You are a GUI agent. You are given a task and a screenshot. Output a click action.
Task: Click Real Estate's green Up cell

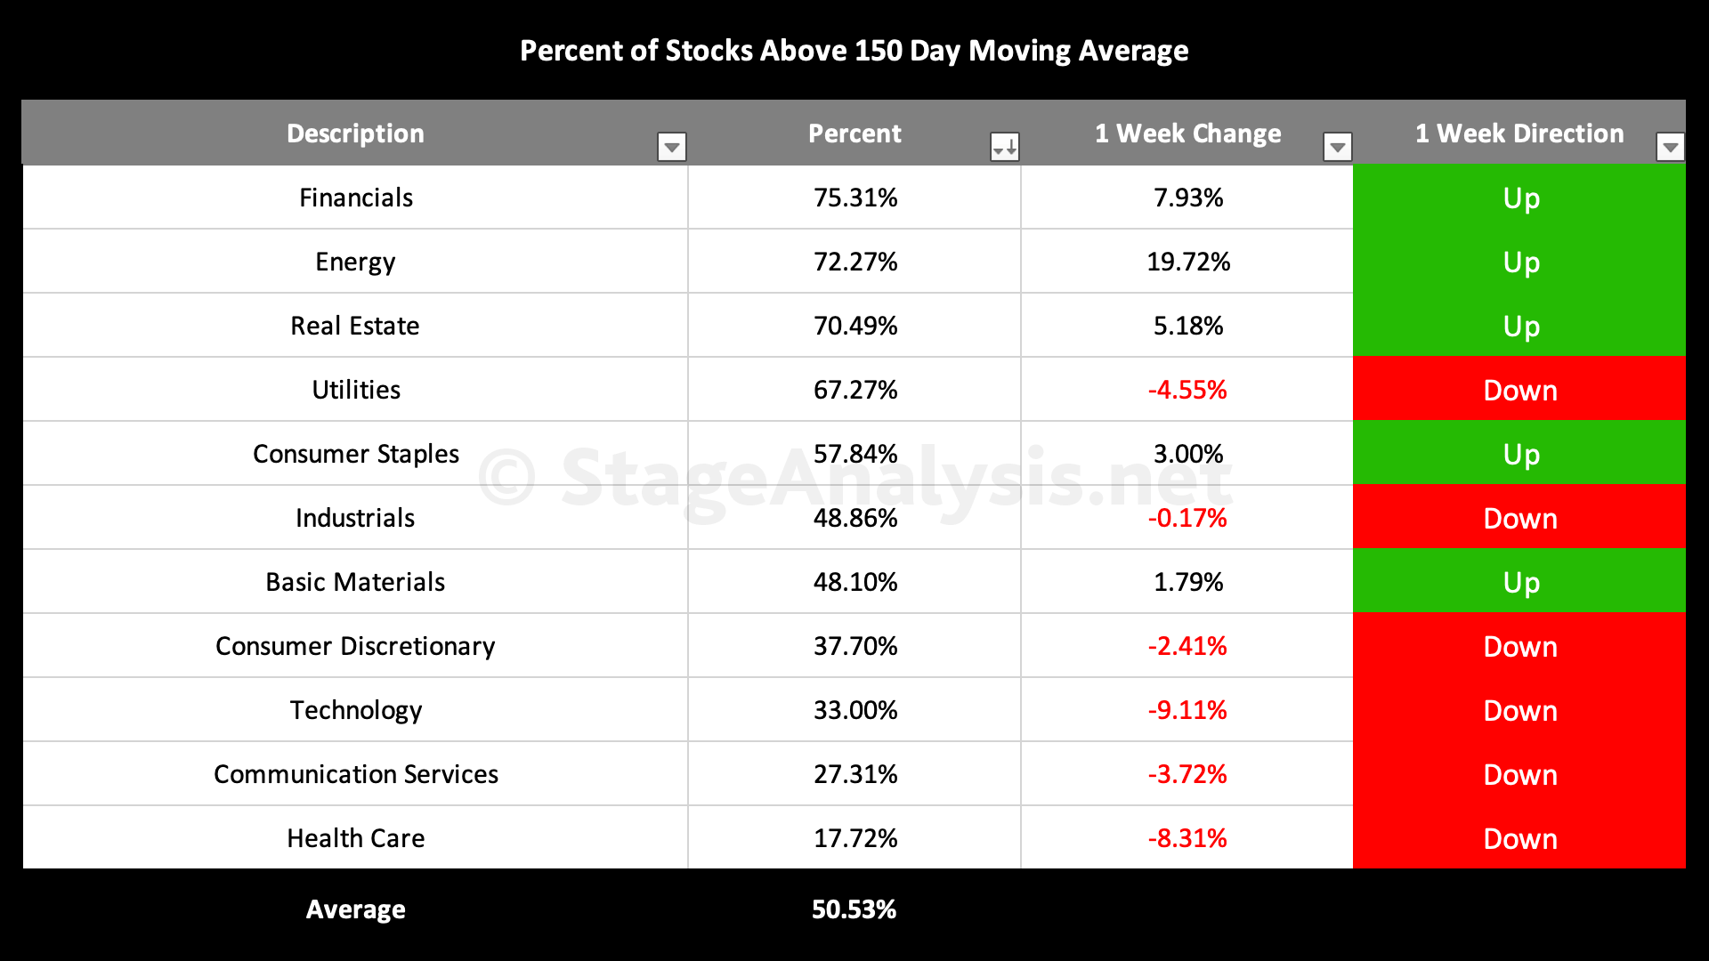pyautogui.click(x=1519, y=326)
